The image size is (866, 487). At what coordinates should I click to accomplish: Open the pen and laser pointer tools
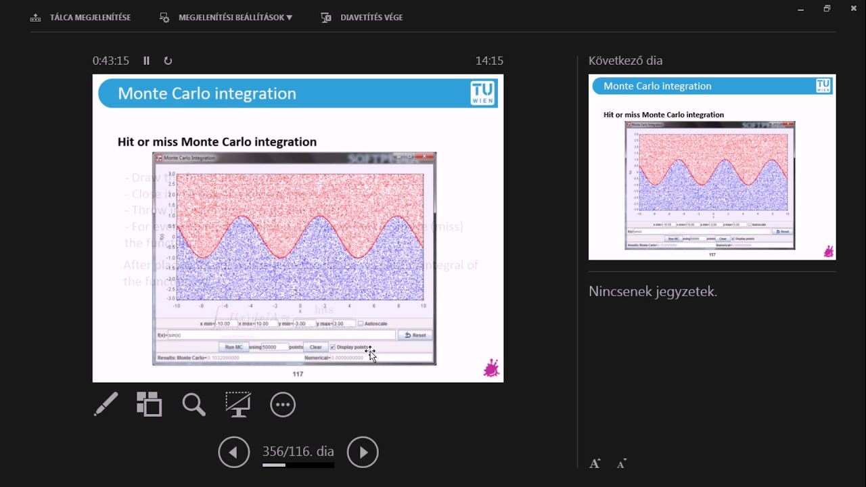(x=106, y=404)
